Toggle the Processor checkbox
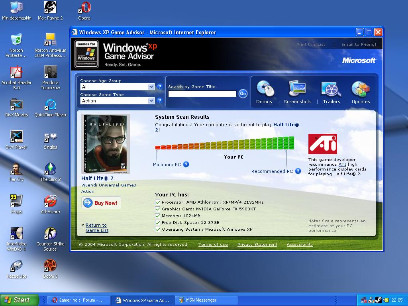408x306 pixels. coord(157,202)
